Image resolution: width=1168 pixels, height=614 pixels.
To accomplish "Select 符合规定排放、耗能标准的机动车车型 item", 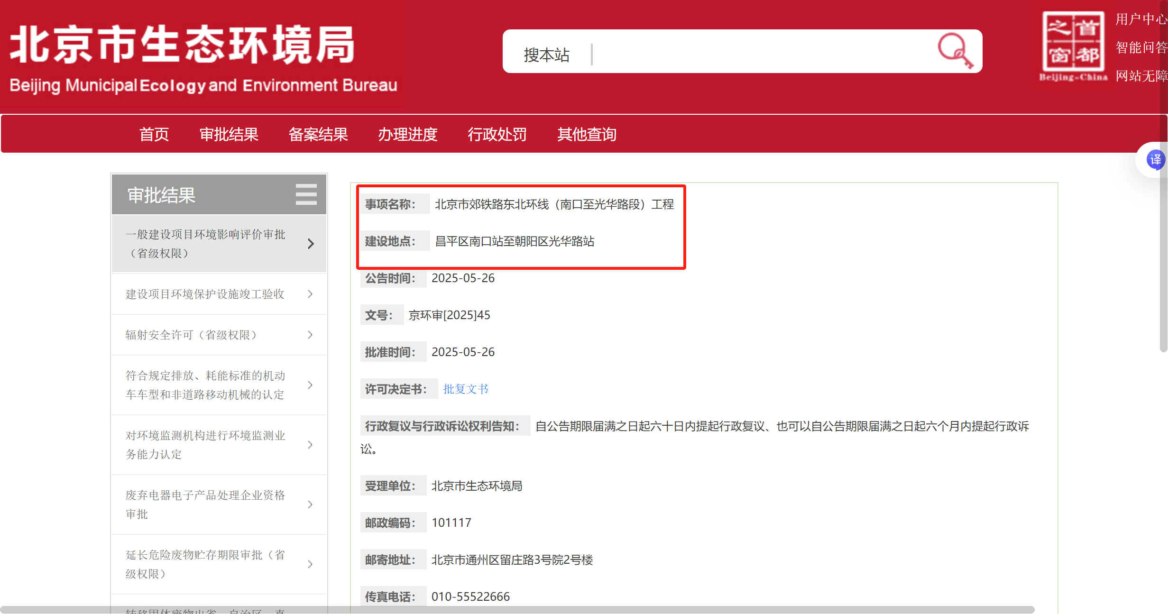I will (x=219, y=385).
